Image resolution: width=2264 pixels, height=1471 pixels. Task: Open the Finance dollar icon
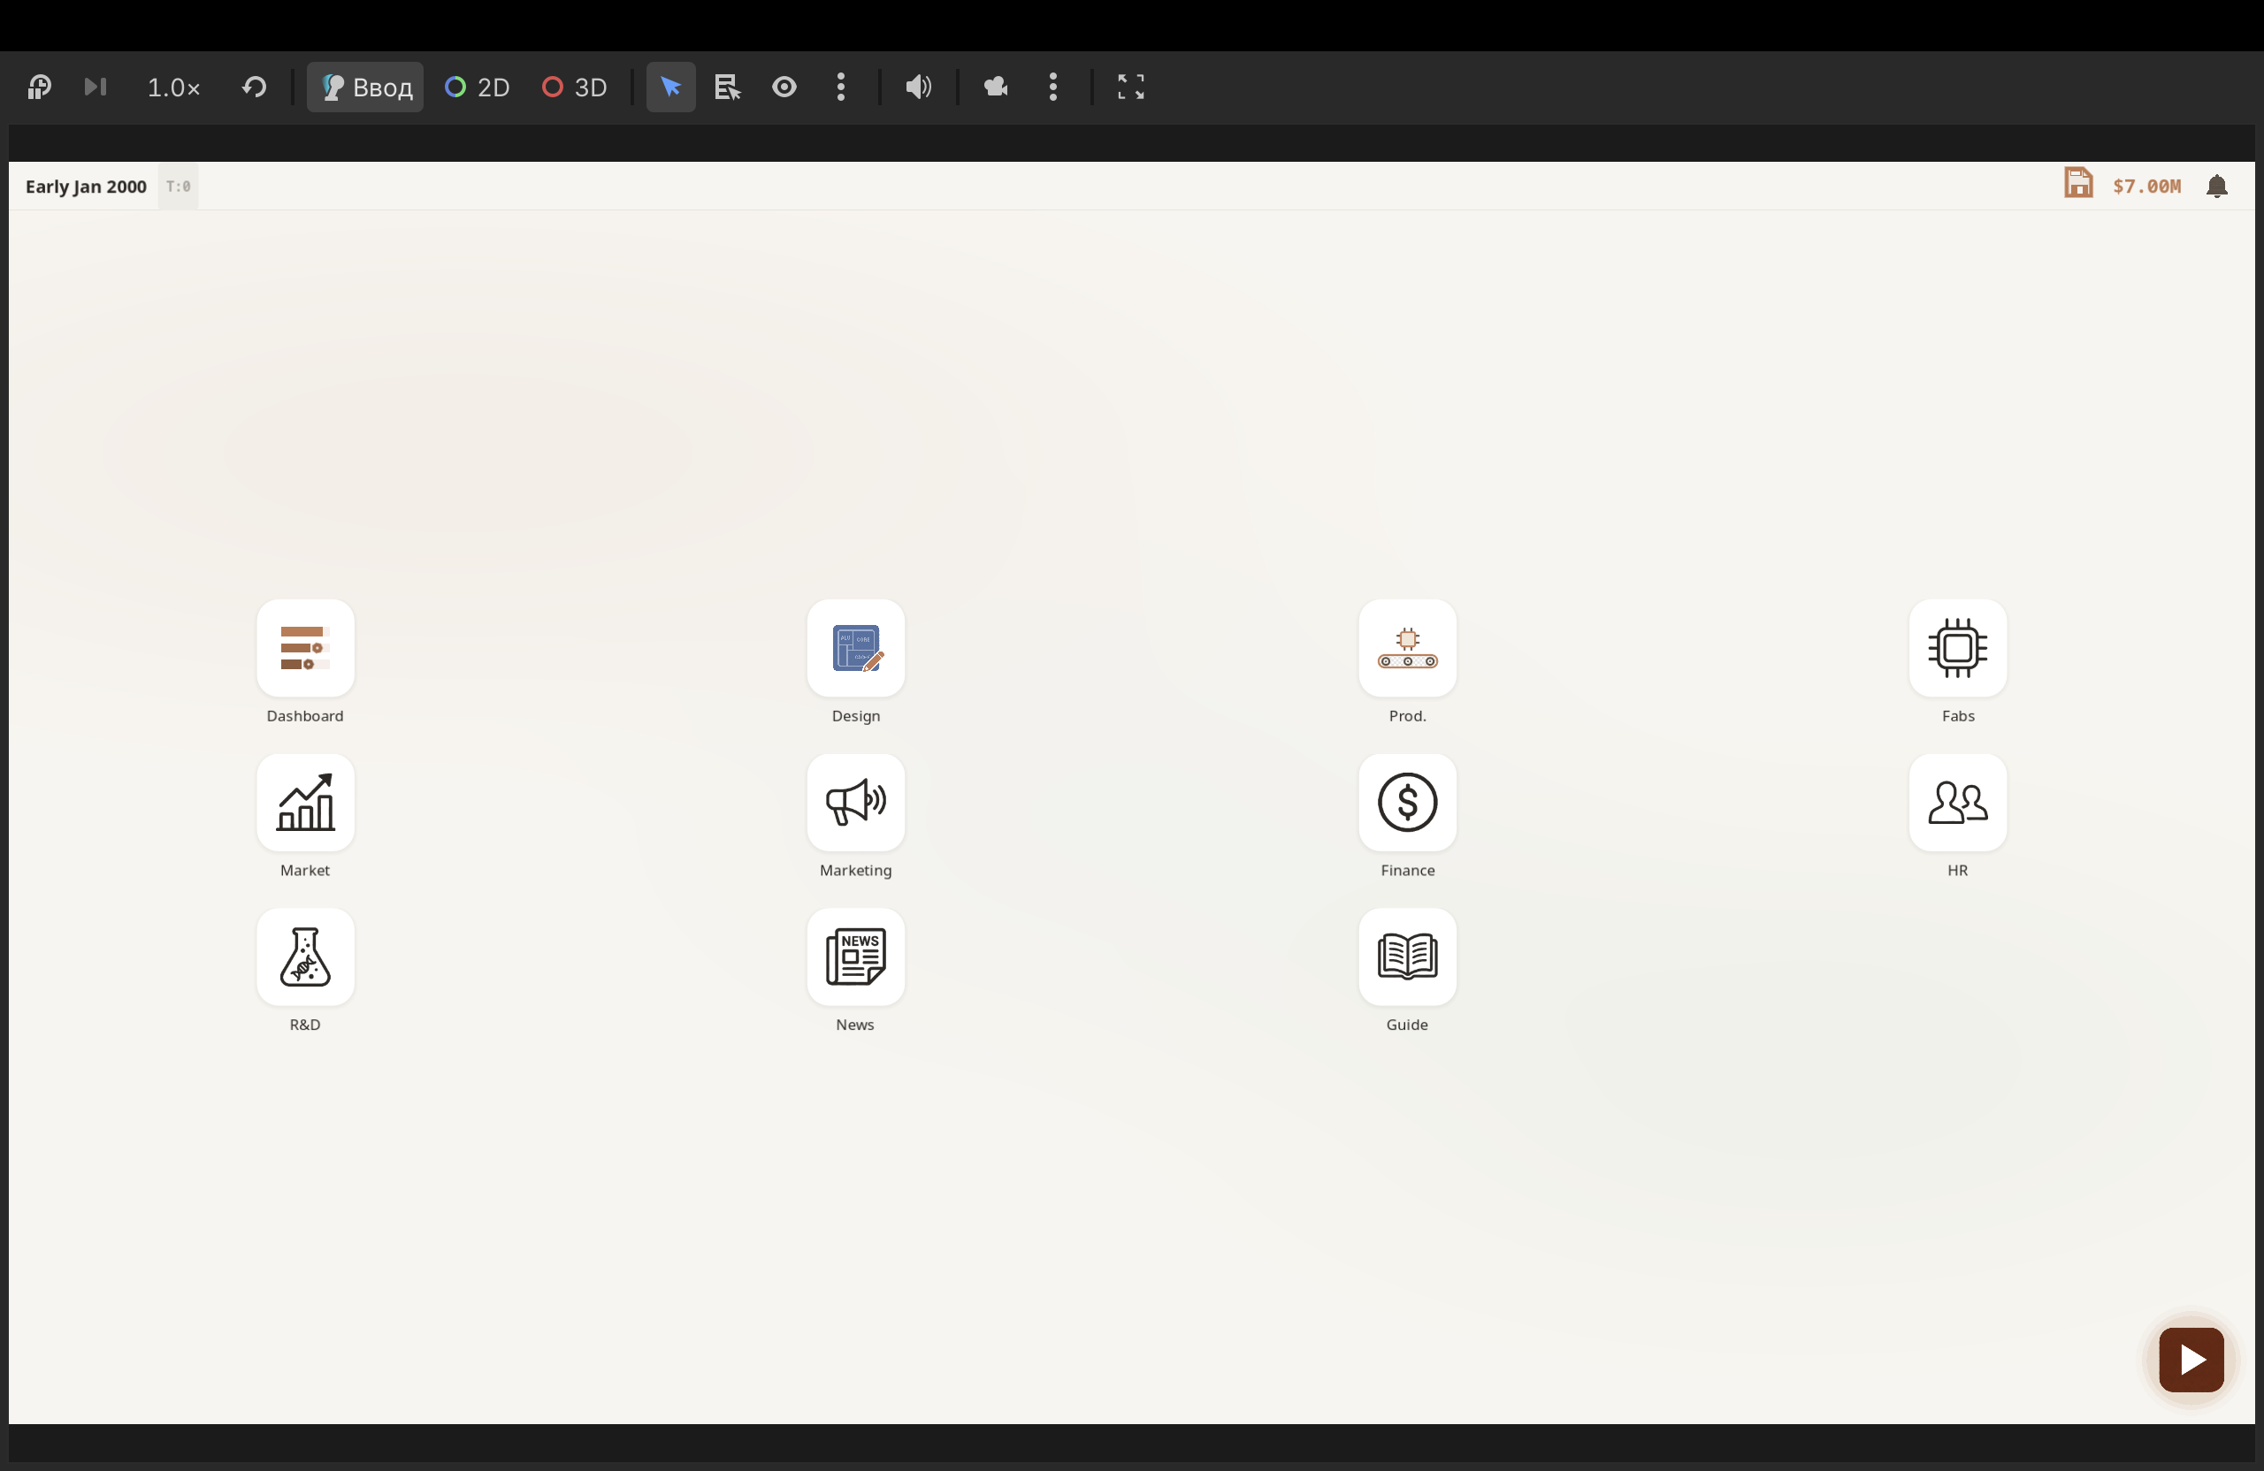click(x=1406, y=802)
